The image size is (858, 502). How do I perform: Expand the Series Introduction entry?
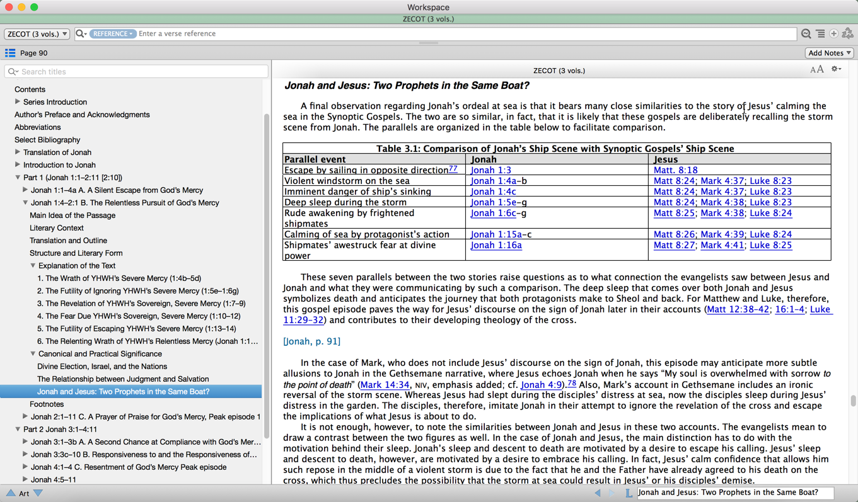[x=18, y=102]
